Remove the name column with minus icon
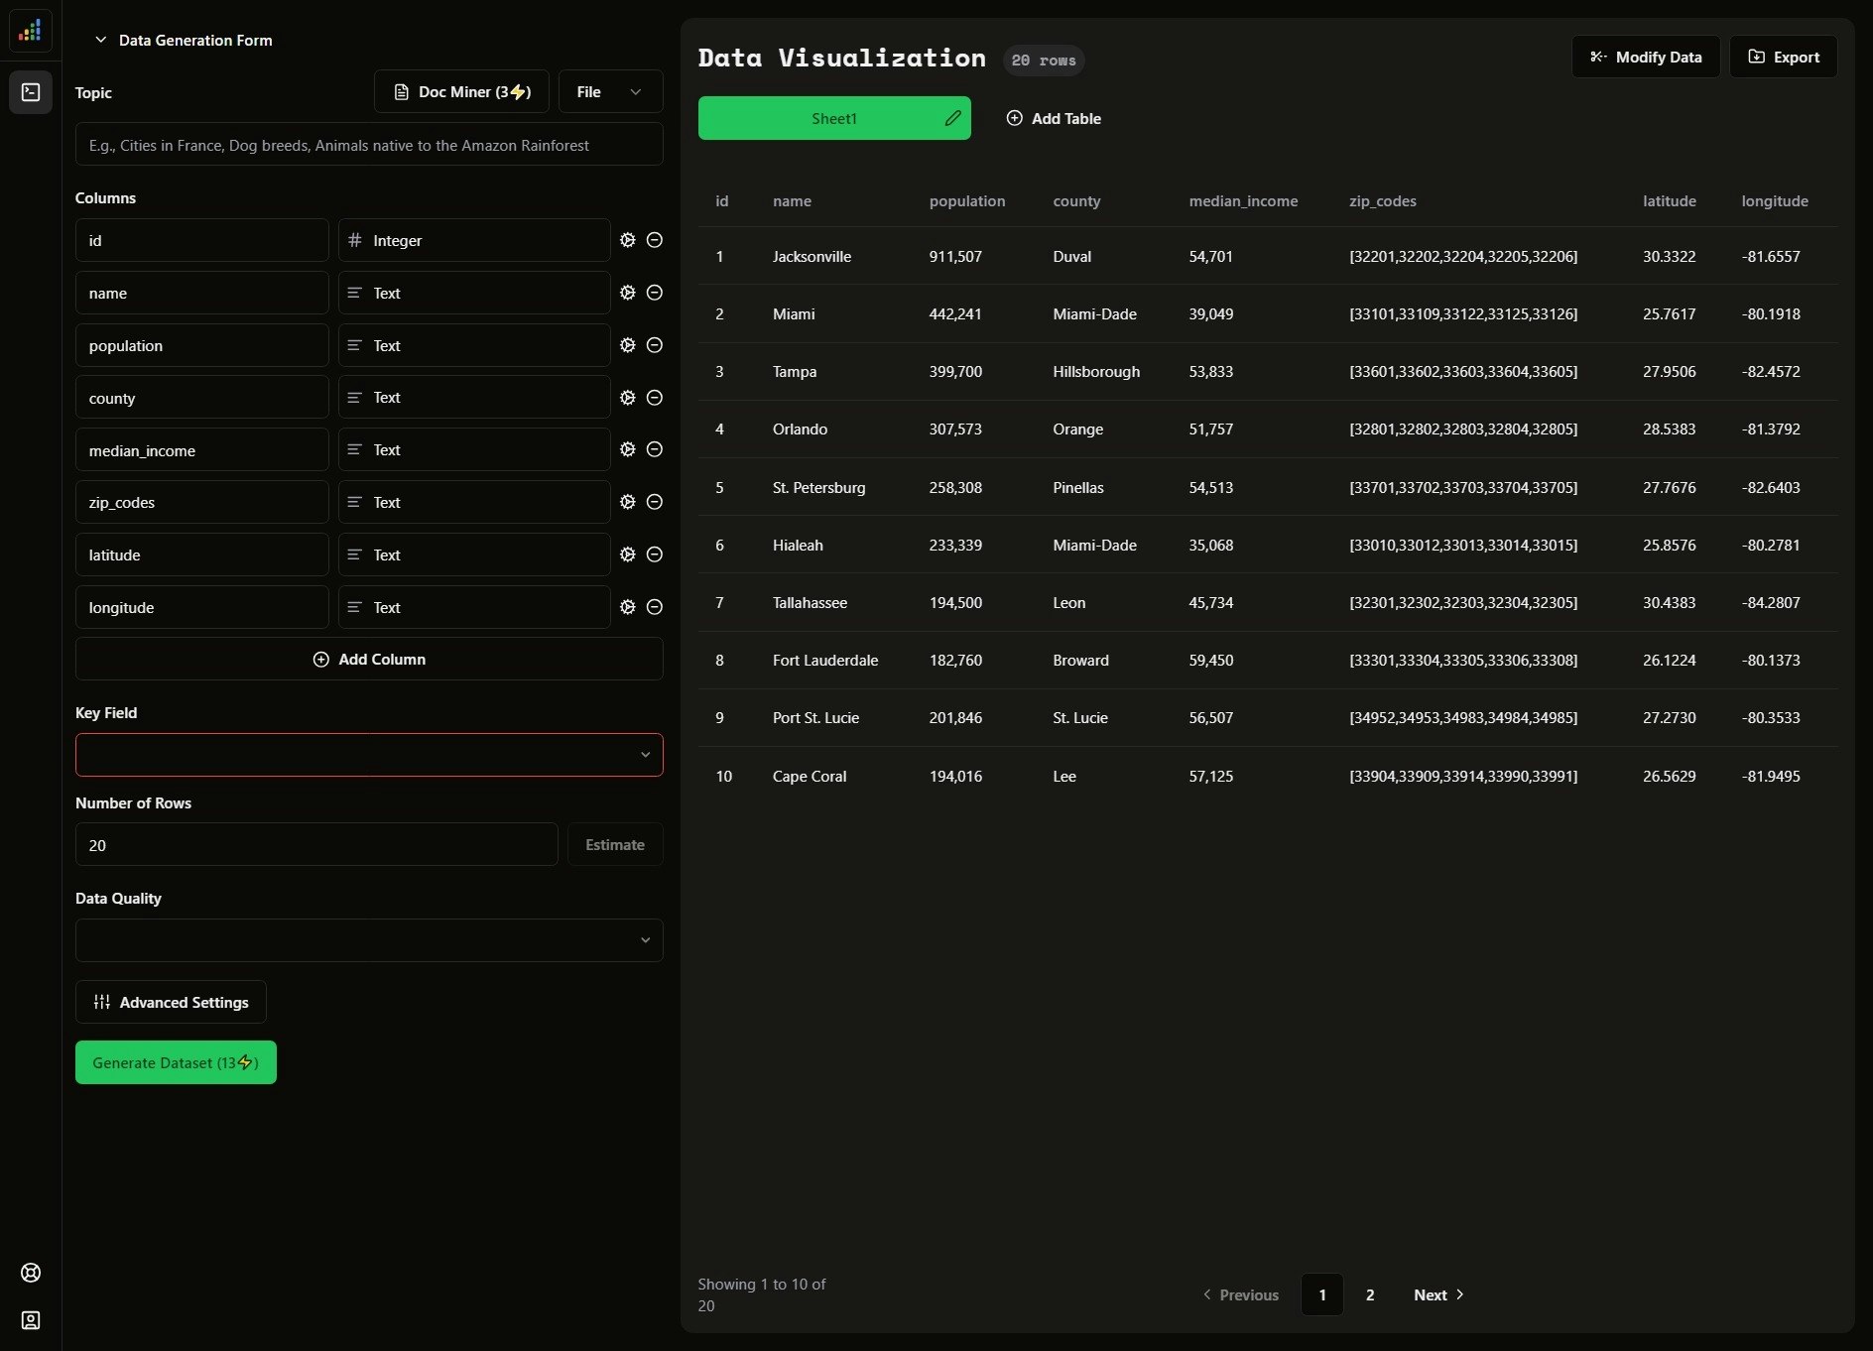The width and height of the screenshot is (1873, 1351). point(655,293)
